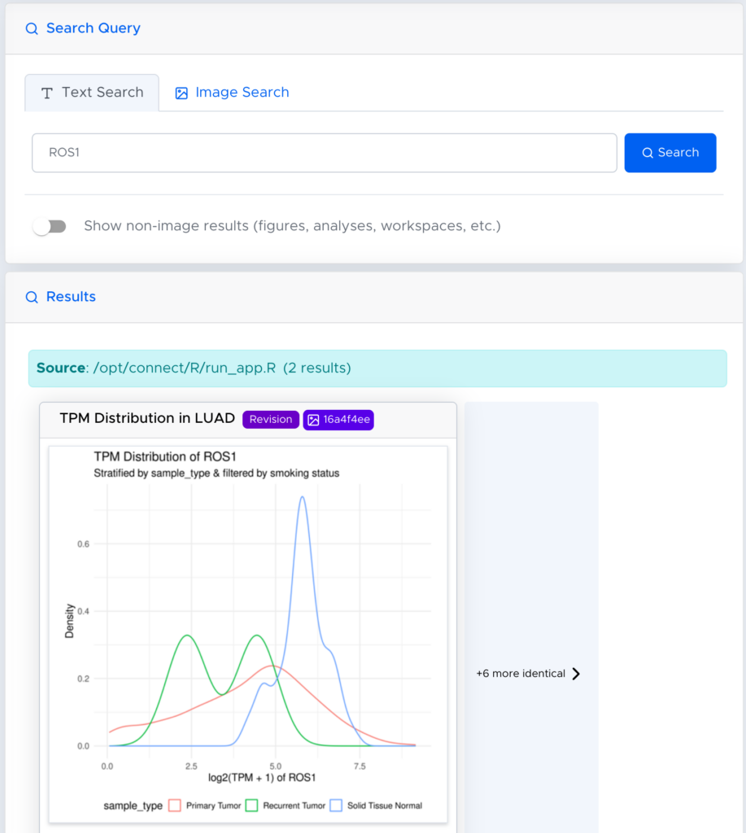
Task: Click the Solid Tissue Normal blue legend swatch
Action: tap(337, 805)
